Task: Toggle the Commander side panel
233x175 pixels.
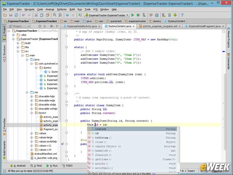Action: click(x=228, y=61)
